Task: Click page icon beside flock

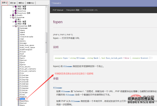Action: point(19,94)
